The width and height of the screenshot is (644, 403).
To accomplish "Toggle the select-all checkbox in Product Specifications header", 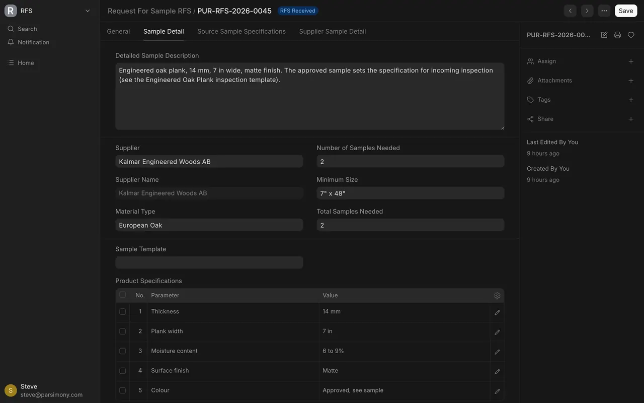I will [122, 295].
